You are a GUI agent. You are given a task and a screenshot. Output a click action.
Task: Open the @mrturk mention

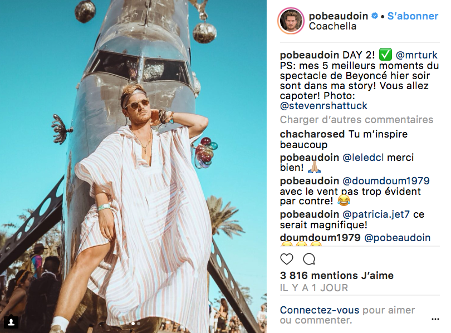pyautogui.click(x=416, y=55)
